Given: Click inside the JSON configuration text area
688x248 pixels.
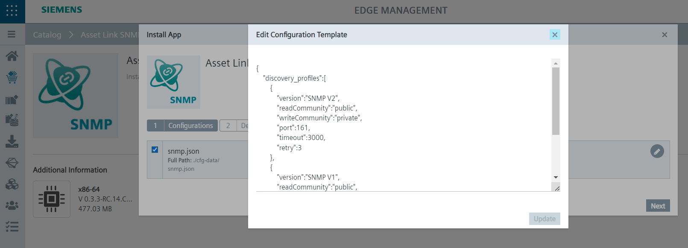Looking at the screenshot, I should tap(404, 125).
